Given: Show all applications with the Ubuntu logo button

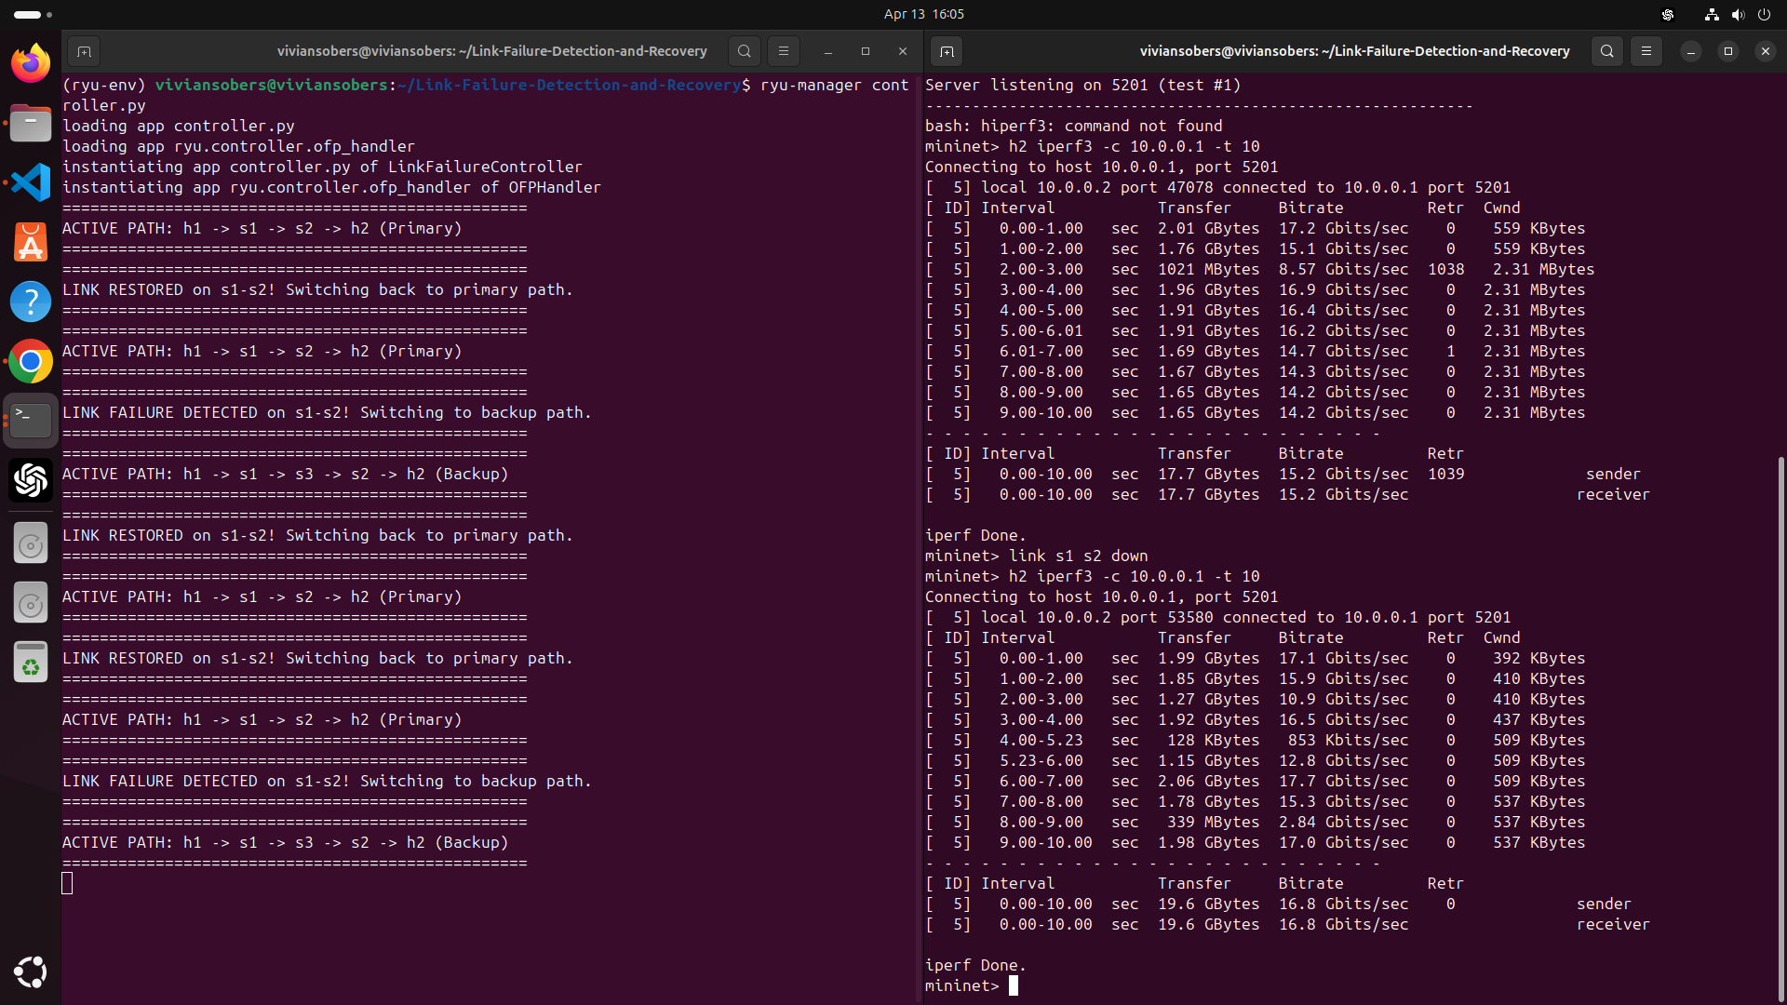Looking at the screenshot, I should point(31,972).
